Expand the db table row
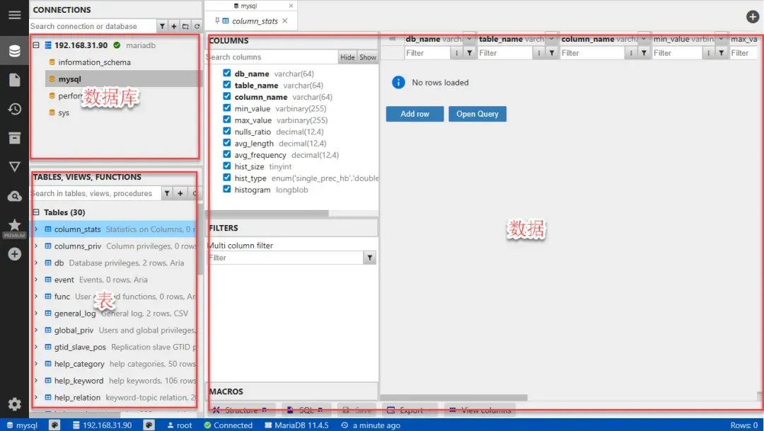The width and height of the screenshot is (764, 431). 36,263
